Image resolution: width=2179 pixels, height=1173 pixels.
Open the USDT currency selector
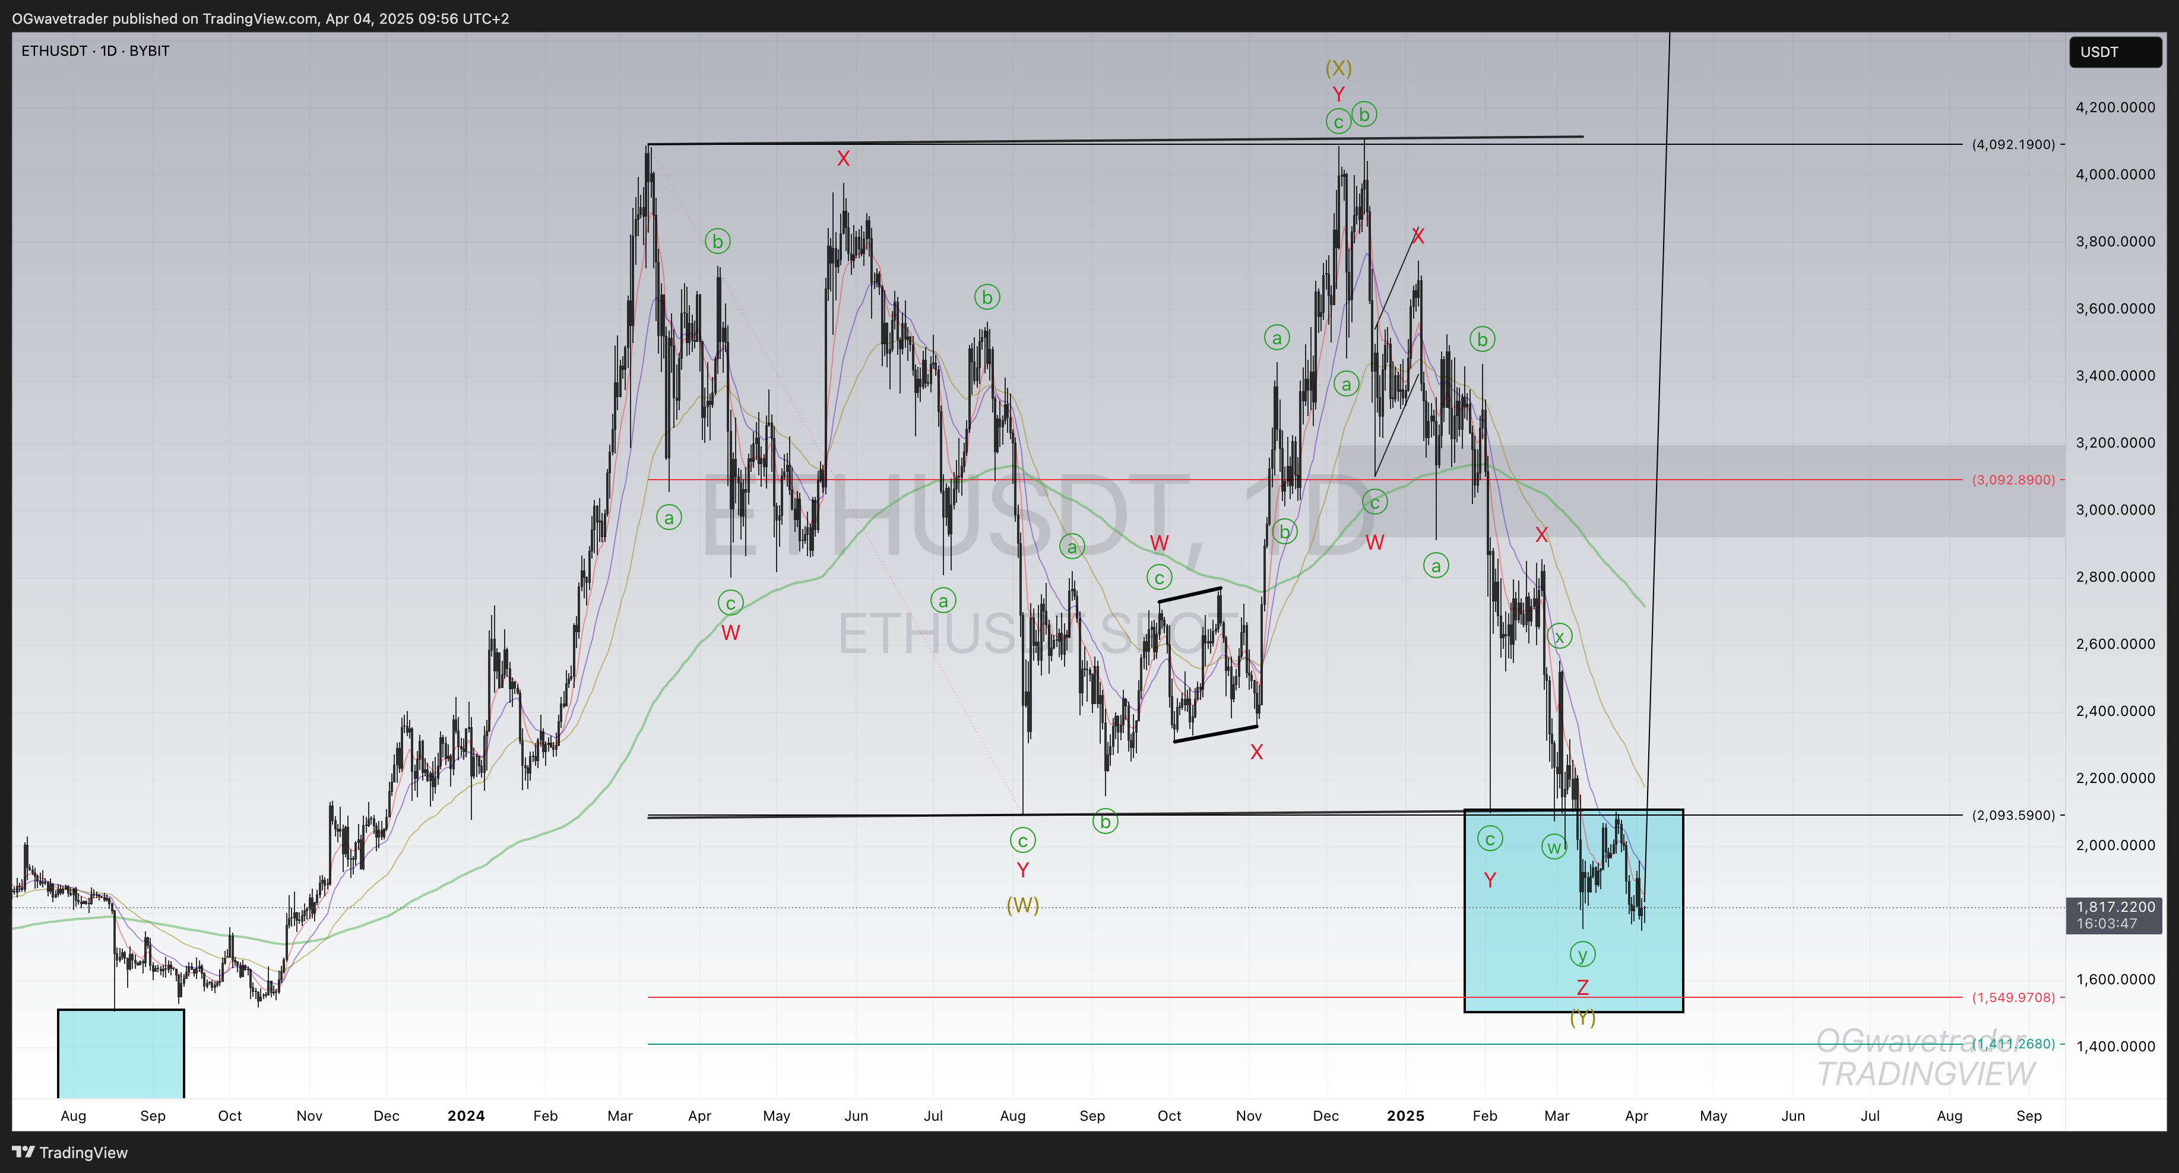[x=2115, y=52]
